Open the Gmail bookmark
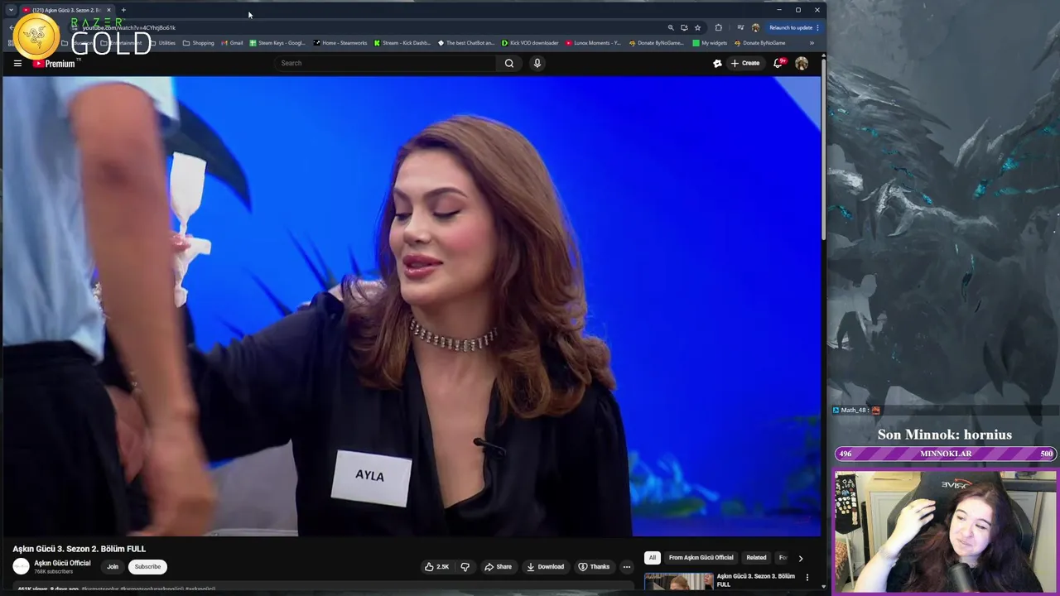The width and height of the screenshot is (1060, 596). (232, 43)
